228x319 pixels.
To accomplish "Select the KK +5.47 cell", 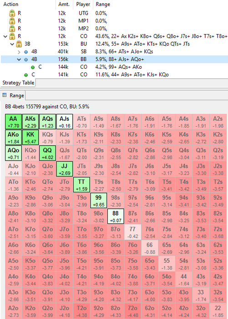I will 30,138.
